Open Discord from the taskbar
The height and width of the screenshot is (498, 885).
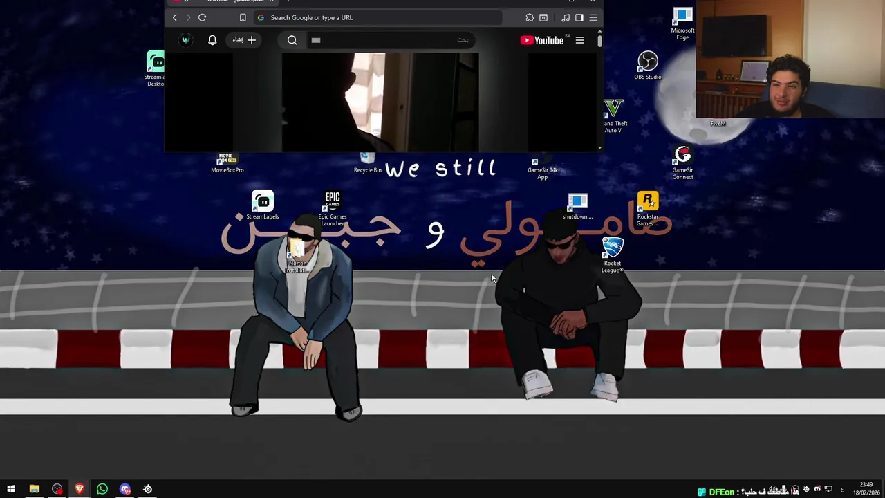pyautogui.click(x=125, y=489)
